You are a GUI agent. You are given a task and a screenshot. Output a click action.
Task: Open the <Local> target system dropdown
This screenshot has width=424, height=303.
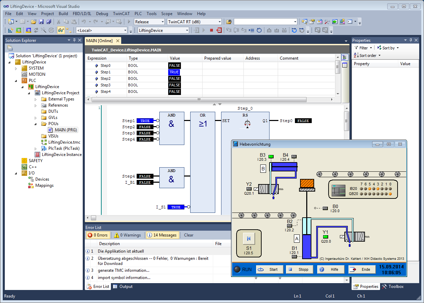(x=125, y=30)
